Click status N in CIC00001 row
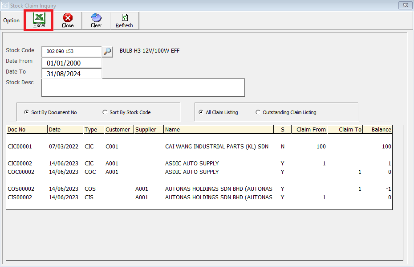 pos(283,147)
